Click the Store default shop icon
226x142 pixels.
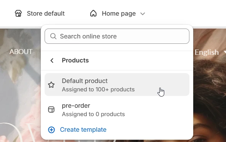coord(18,14)
